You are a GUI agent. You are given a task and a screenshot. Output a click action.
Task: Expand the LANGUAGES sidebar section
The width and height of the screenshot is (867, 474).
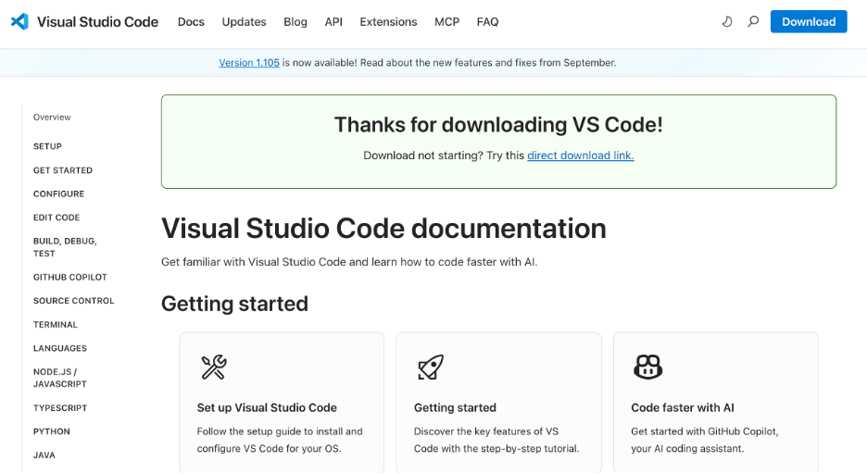[x=59, y=348]
